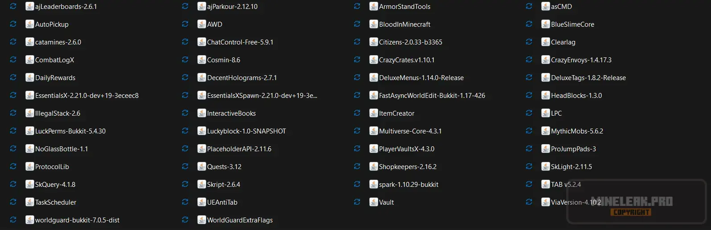This screenshot has height=230, width=711.
Task: Click the jar icon of LuckPerms-Bukkit-5.4.30
Action: [x=30, y=131]
